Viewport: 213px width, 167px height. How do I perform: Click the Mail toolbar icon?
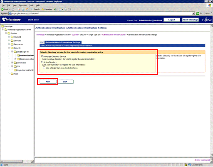(60, 9)
